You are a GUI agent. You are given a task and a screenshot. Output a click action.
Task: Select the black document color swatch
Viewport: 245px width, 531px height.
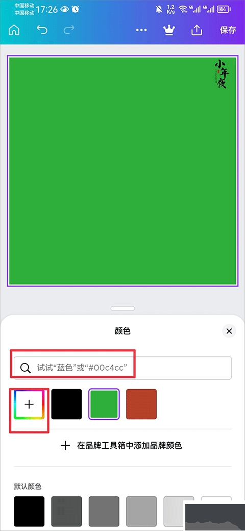pos(67,404)
